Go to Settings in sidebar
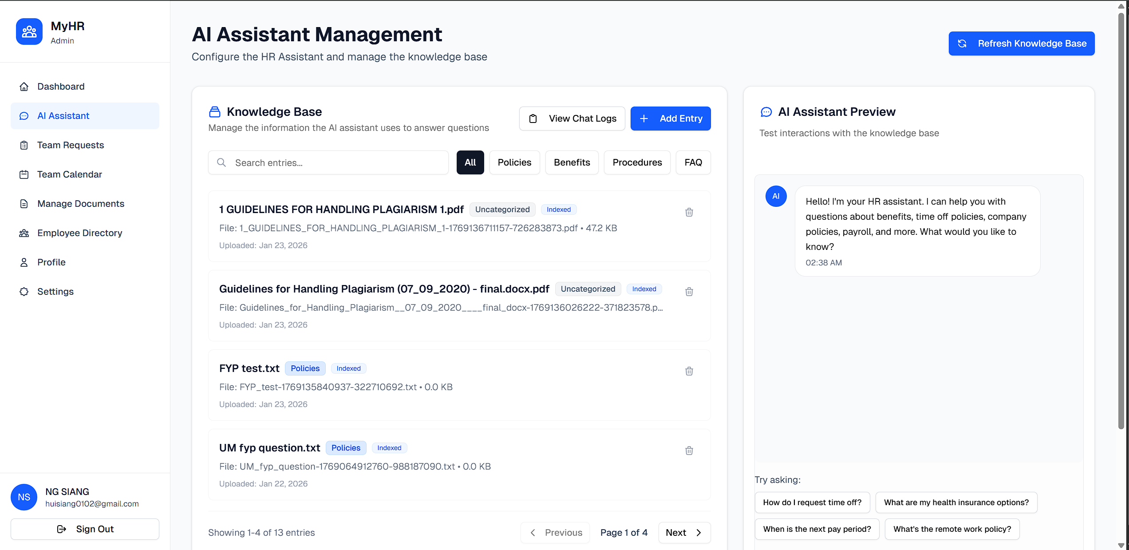Image resolution: width=1129 pixels, height=550 pixels. [x=55, y=292]
